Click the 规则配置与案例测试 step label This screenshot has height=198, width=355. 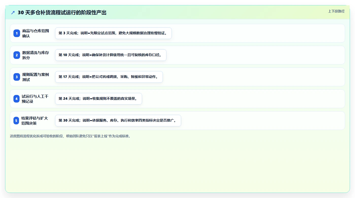(36, 77)
